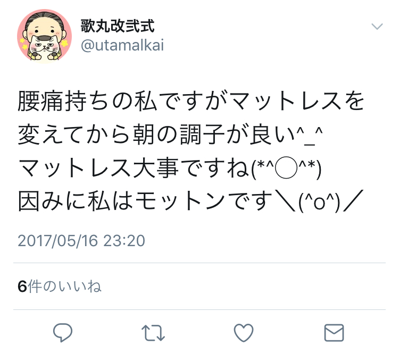Open the tweet options chevron dropdown
Viewport: 399px width, 353px height.
coord(377,26)
